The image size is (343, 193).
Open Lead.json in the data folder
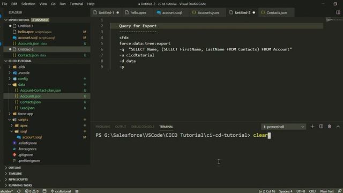coord(27,108)
